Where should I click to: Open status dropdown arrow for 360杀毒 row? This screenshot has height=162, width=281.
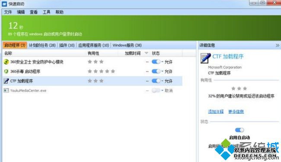(163, 71)
